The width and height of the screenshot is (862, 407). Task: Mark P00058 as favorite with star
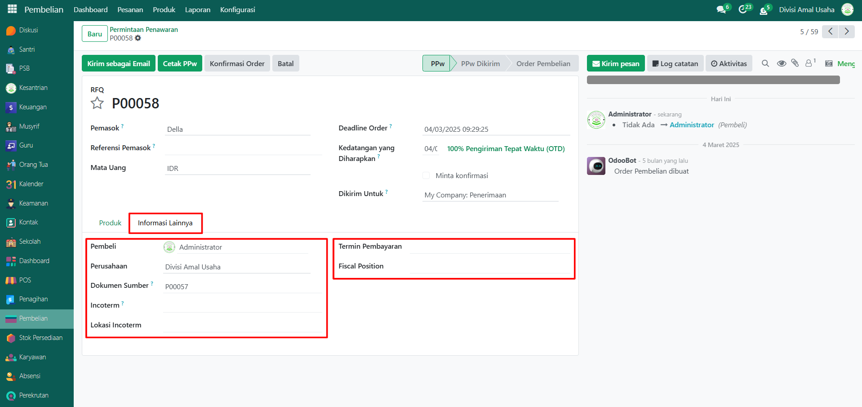[x=97, y=103]
